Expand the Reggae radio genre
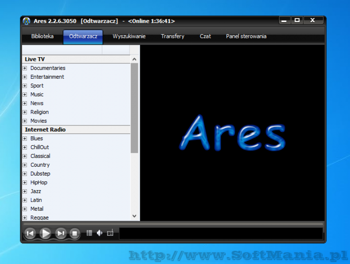 [x=25, y=218]
